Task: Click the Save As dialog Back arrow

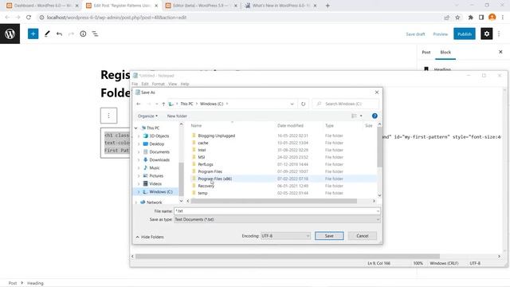Action: click(x=139, y=104)
